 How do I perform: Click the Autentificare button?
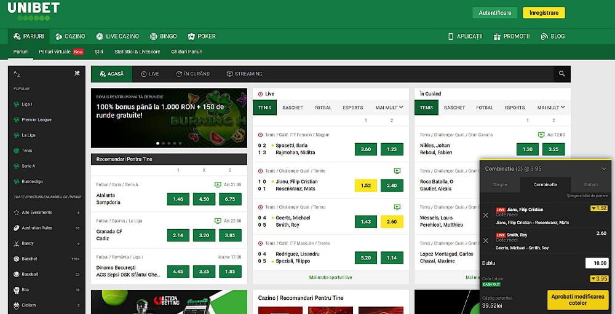click(495, 12)
